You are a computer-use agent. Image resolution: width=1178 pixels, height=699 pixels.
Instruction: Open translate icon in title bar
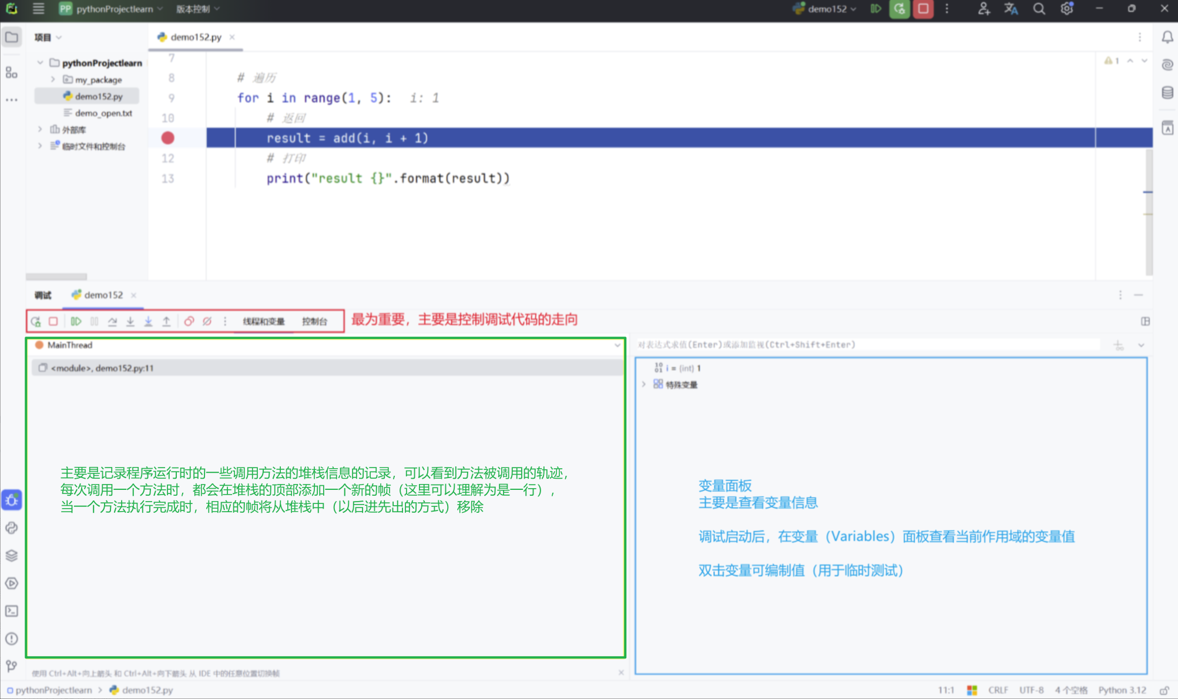[x=1011, y=9]
